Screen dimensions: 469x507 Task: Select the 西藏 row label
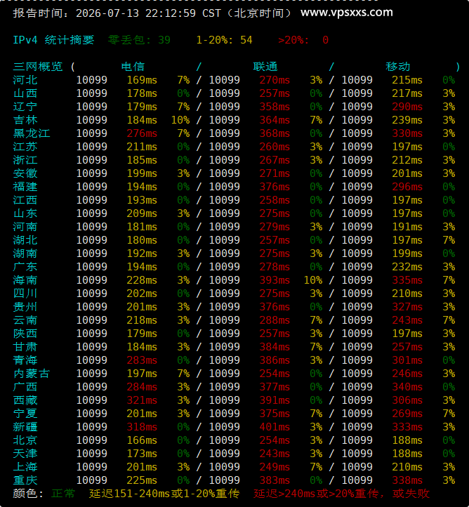25,400
